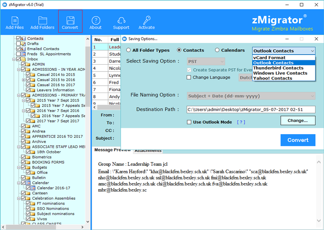Open the File Naming Option dropdown
The image size is (324, 230).
(x=251, y=96)
